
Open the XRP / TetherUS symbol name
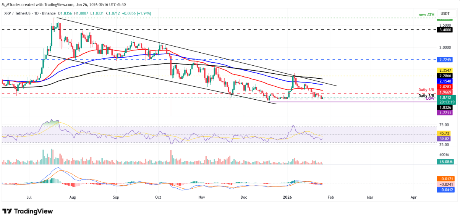click(17, 13)
